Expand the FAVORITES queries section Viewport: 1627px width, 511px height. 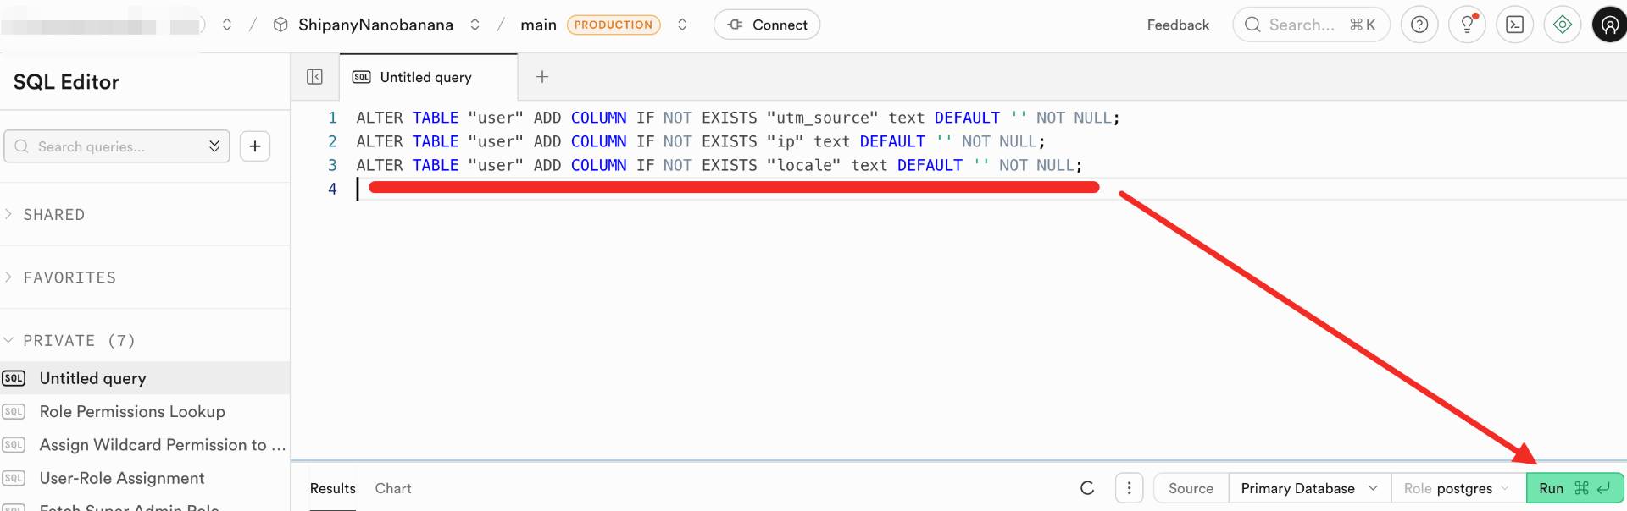(x=69, y=277)
